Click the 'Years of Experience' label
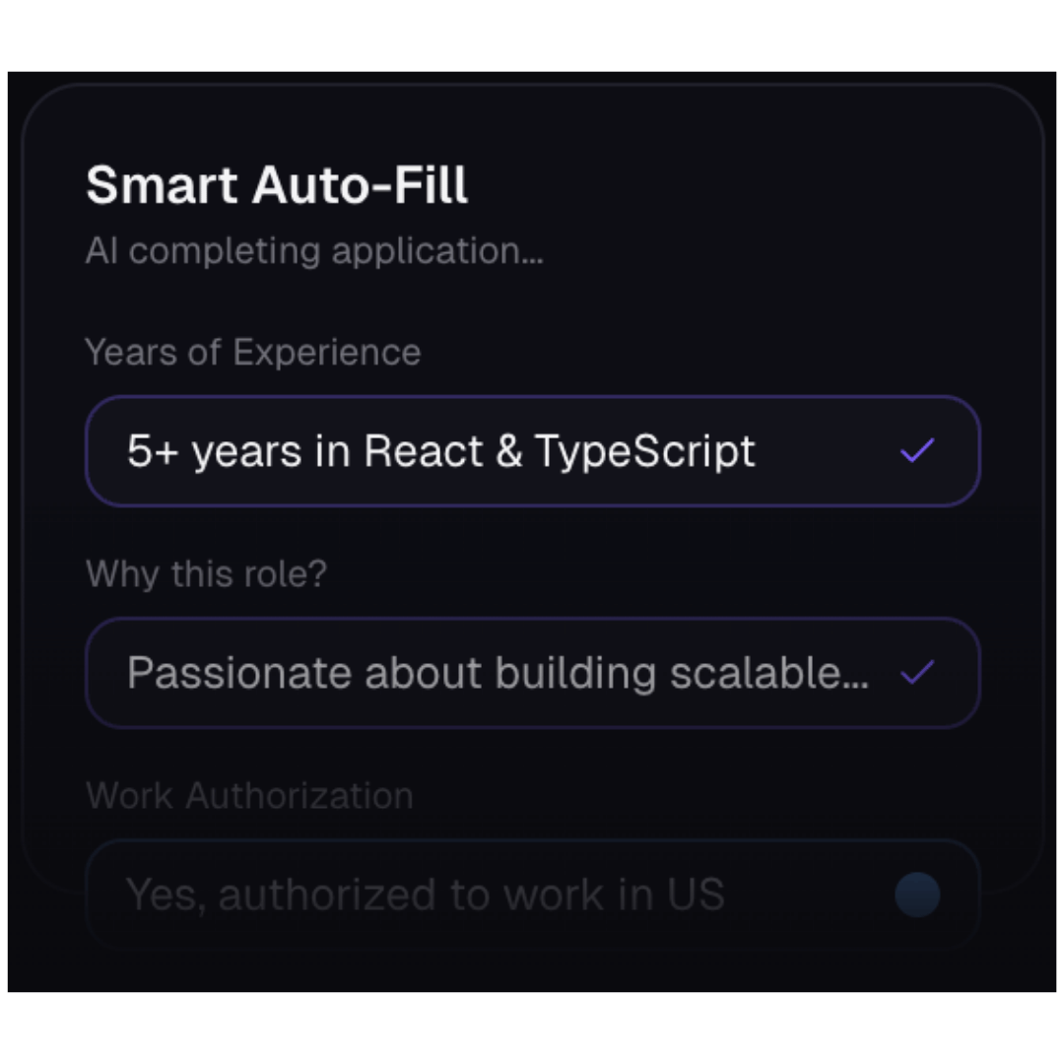 tap(253, 352)
